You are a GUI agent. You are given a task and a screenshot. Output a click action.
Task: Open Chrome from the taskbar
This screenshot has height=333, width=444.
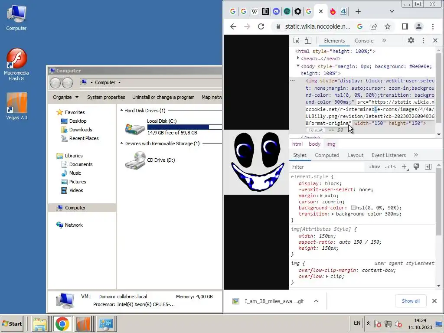(x=62, y=323)
